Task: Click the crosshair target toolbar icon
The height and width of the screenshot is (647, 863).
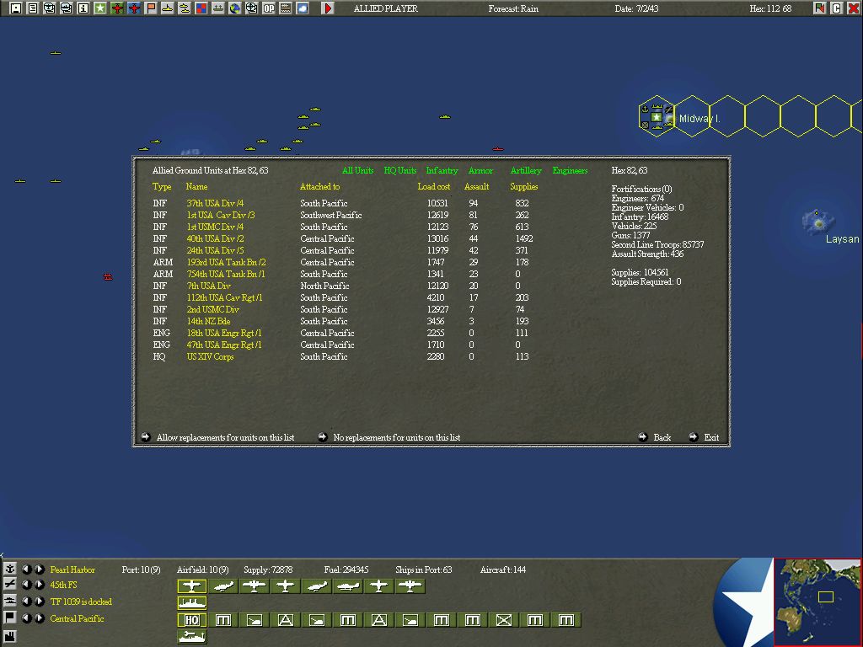Action: click(251, 8)
